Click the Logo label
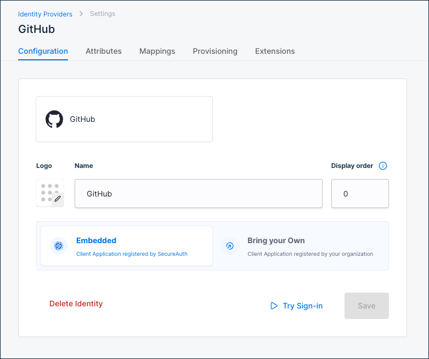This screenshot has height=359, width=429. click(44, 166)
